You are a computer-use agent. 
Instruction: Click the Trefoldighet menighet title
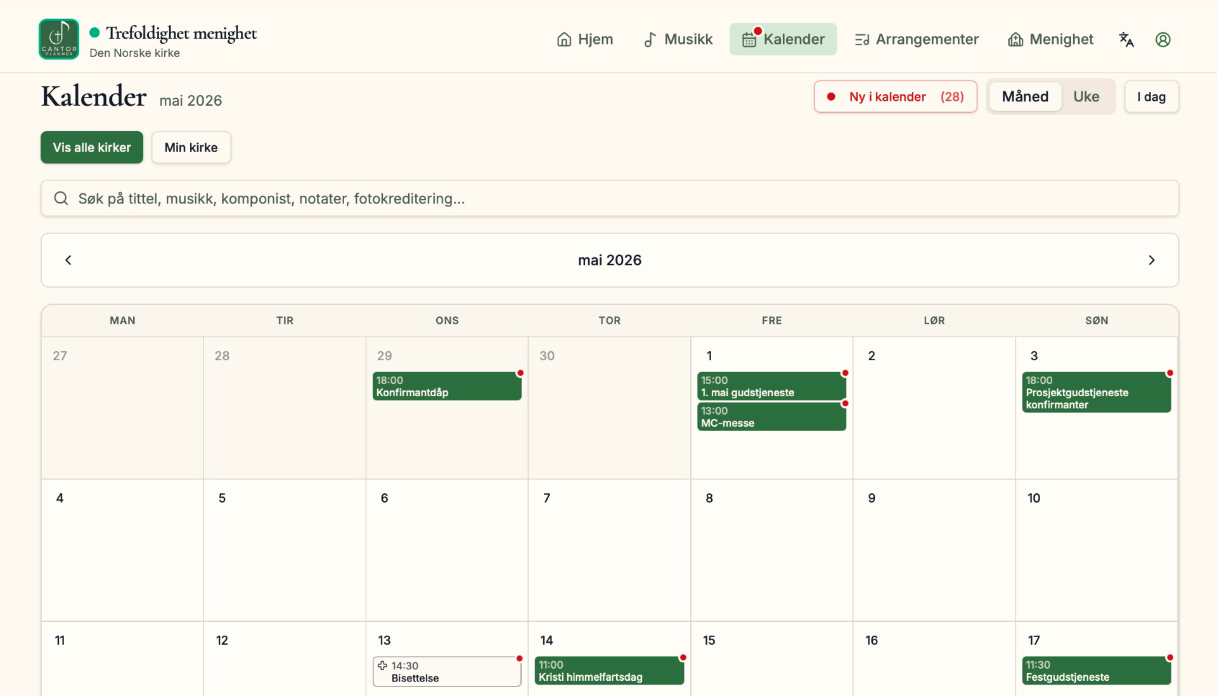181,33
